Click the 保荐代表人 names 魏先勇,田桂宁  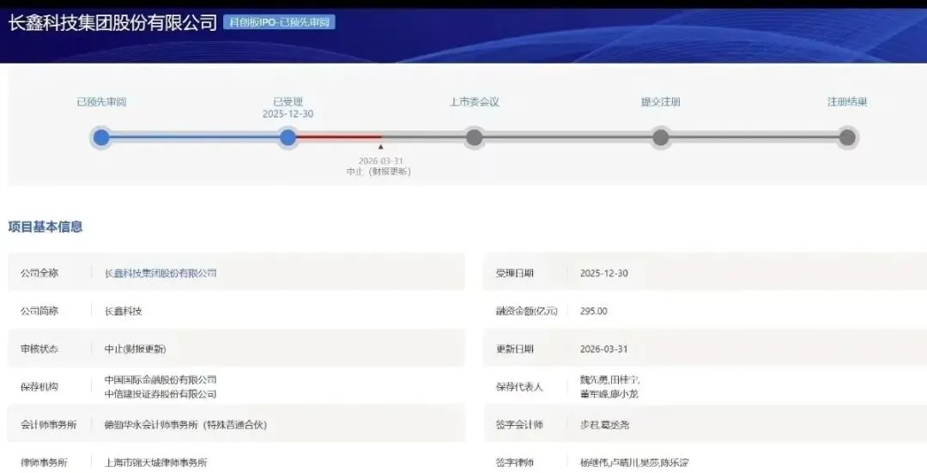point(609,379)
